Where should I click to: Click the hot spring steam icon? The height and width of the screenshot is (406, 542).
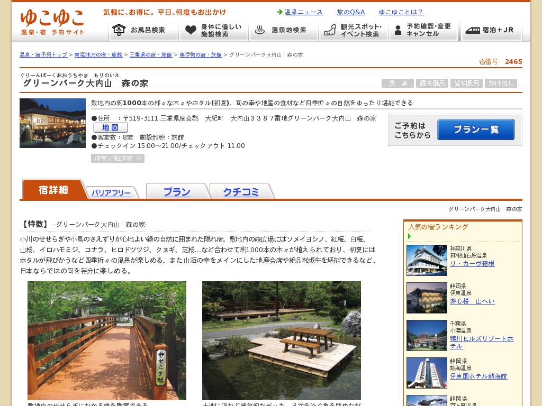260,30
